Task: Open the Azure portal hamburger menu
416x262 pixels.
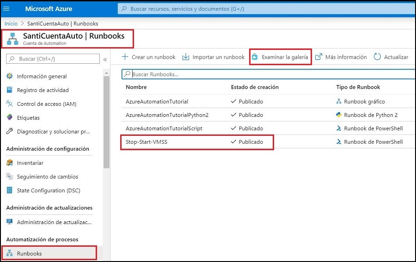Action: click(6, 9)
